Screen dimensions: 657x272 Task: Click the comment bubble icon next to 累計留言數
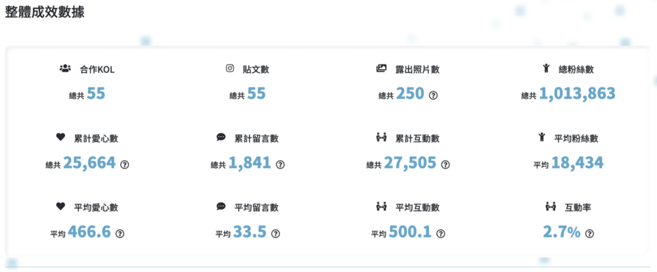pyautogui.click(x=221, y=137)
